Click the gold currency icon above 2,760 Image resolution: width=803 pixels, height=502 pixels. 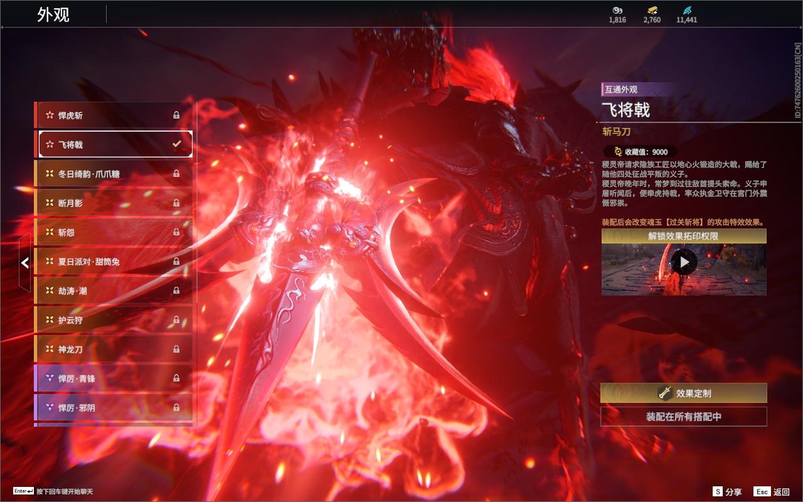(x=652, y=10)
